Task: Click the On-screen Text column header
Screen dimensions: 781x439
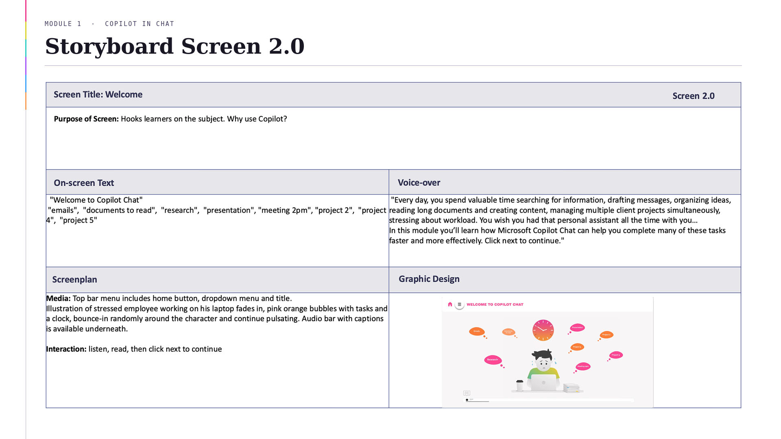Action: (x=84, y=183)
